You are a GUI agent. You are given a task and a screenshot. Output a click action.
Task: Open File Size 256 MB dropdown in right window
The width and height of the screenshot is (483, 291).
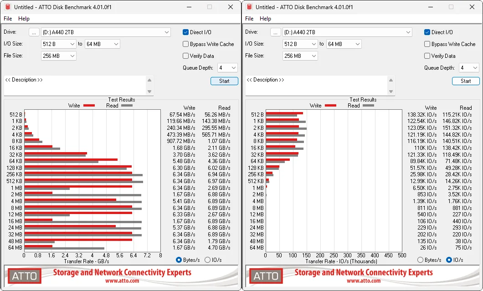(300, 56)
